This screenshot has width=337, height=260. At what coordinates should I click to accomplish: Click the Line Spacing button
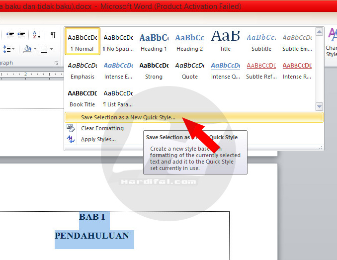(8, 49)
